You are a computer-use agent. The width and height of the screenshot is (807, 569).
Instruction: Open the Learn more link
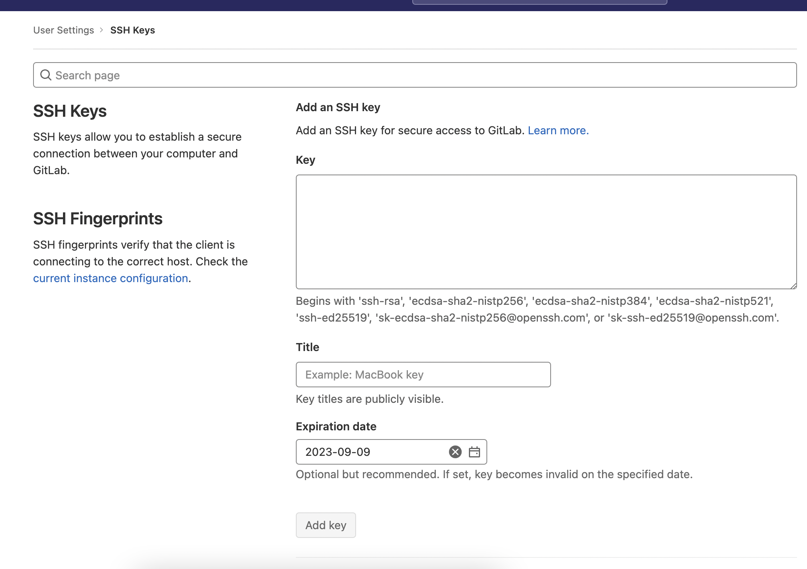[558, 130]
